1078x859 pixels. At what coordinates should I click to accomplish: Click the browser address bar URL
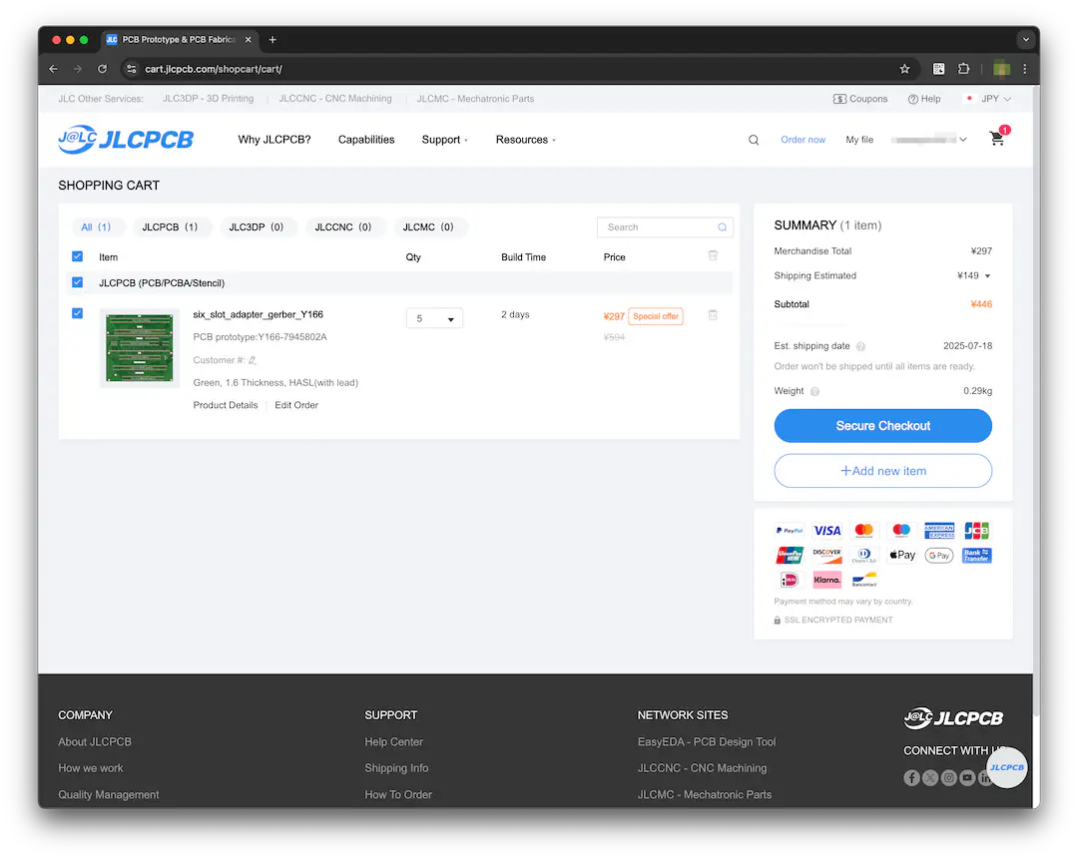214,69
